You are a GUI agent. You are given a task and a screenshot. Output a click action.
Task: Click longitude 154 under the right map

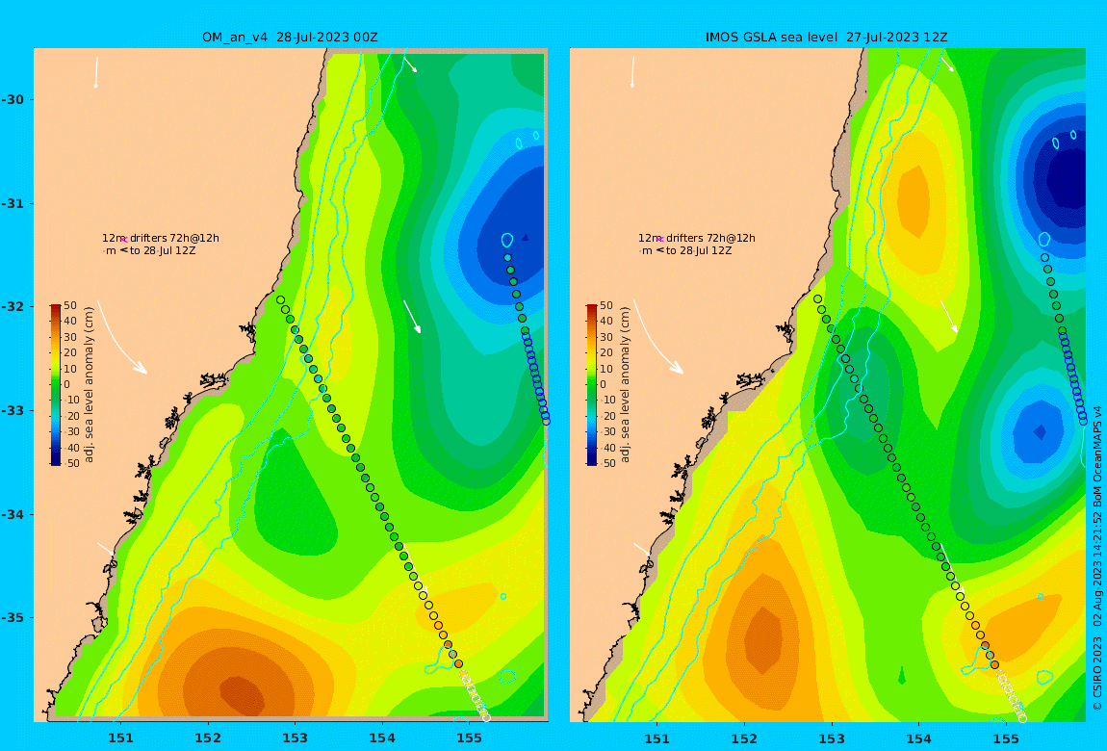918,738
